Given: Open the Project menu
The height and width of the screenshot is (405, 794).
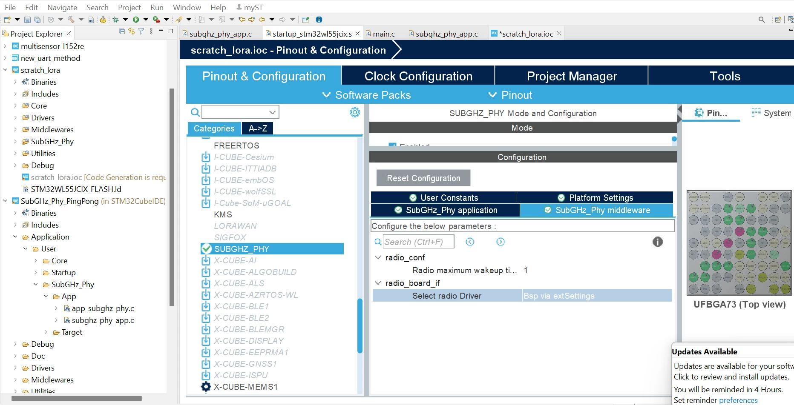Looking at the screenshot, I should 129,7.
